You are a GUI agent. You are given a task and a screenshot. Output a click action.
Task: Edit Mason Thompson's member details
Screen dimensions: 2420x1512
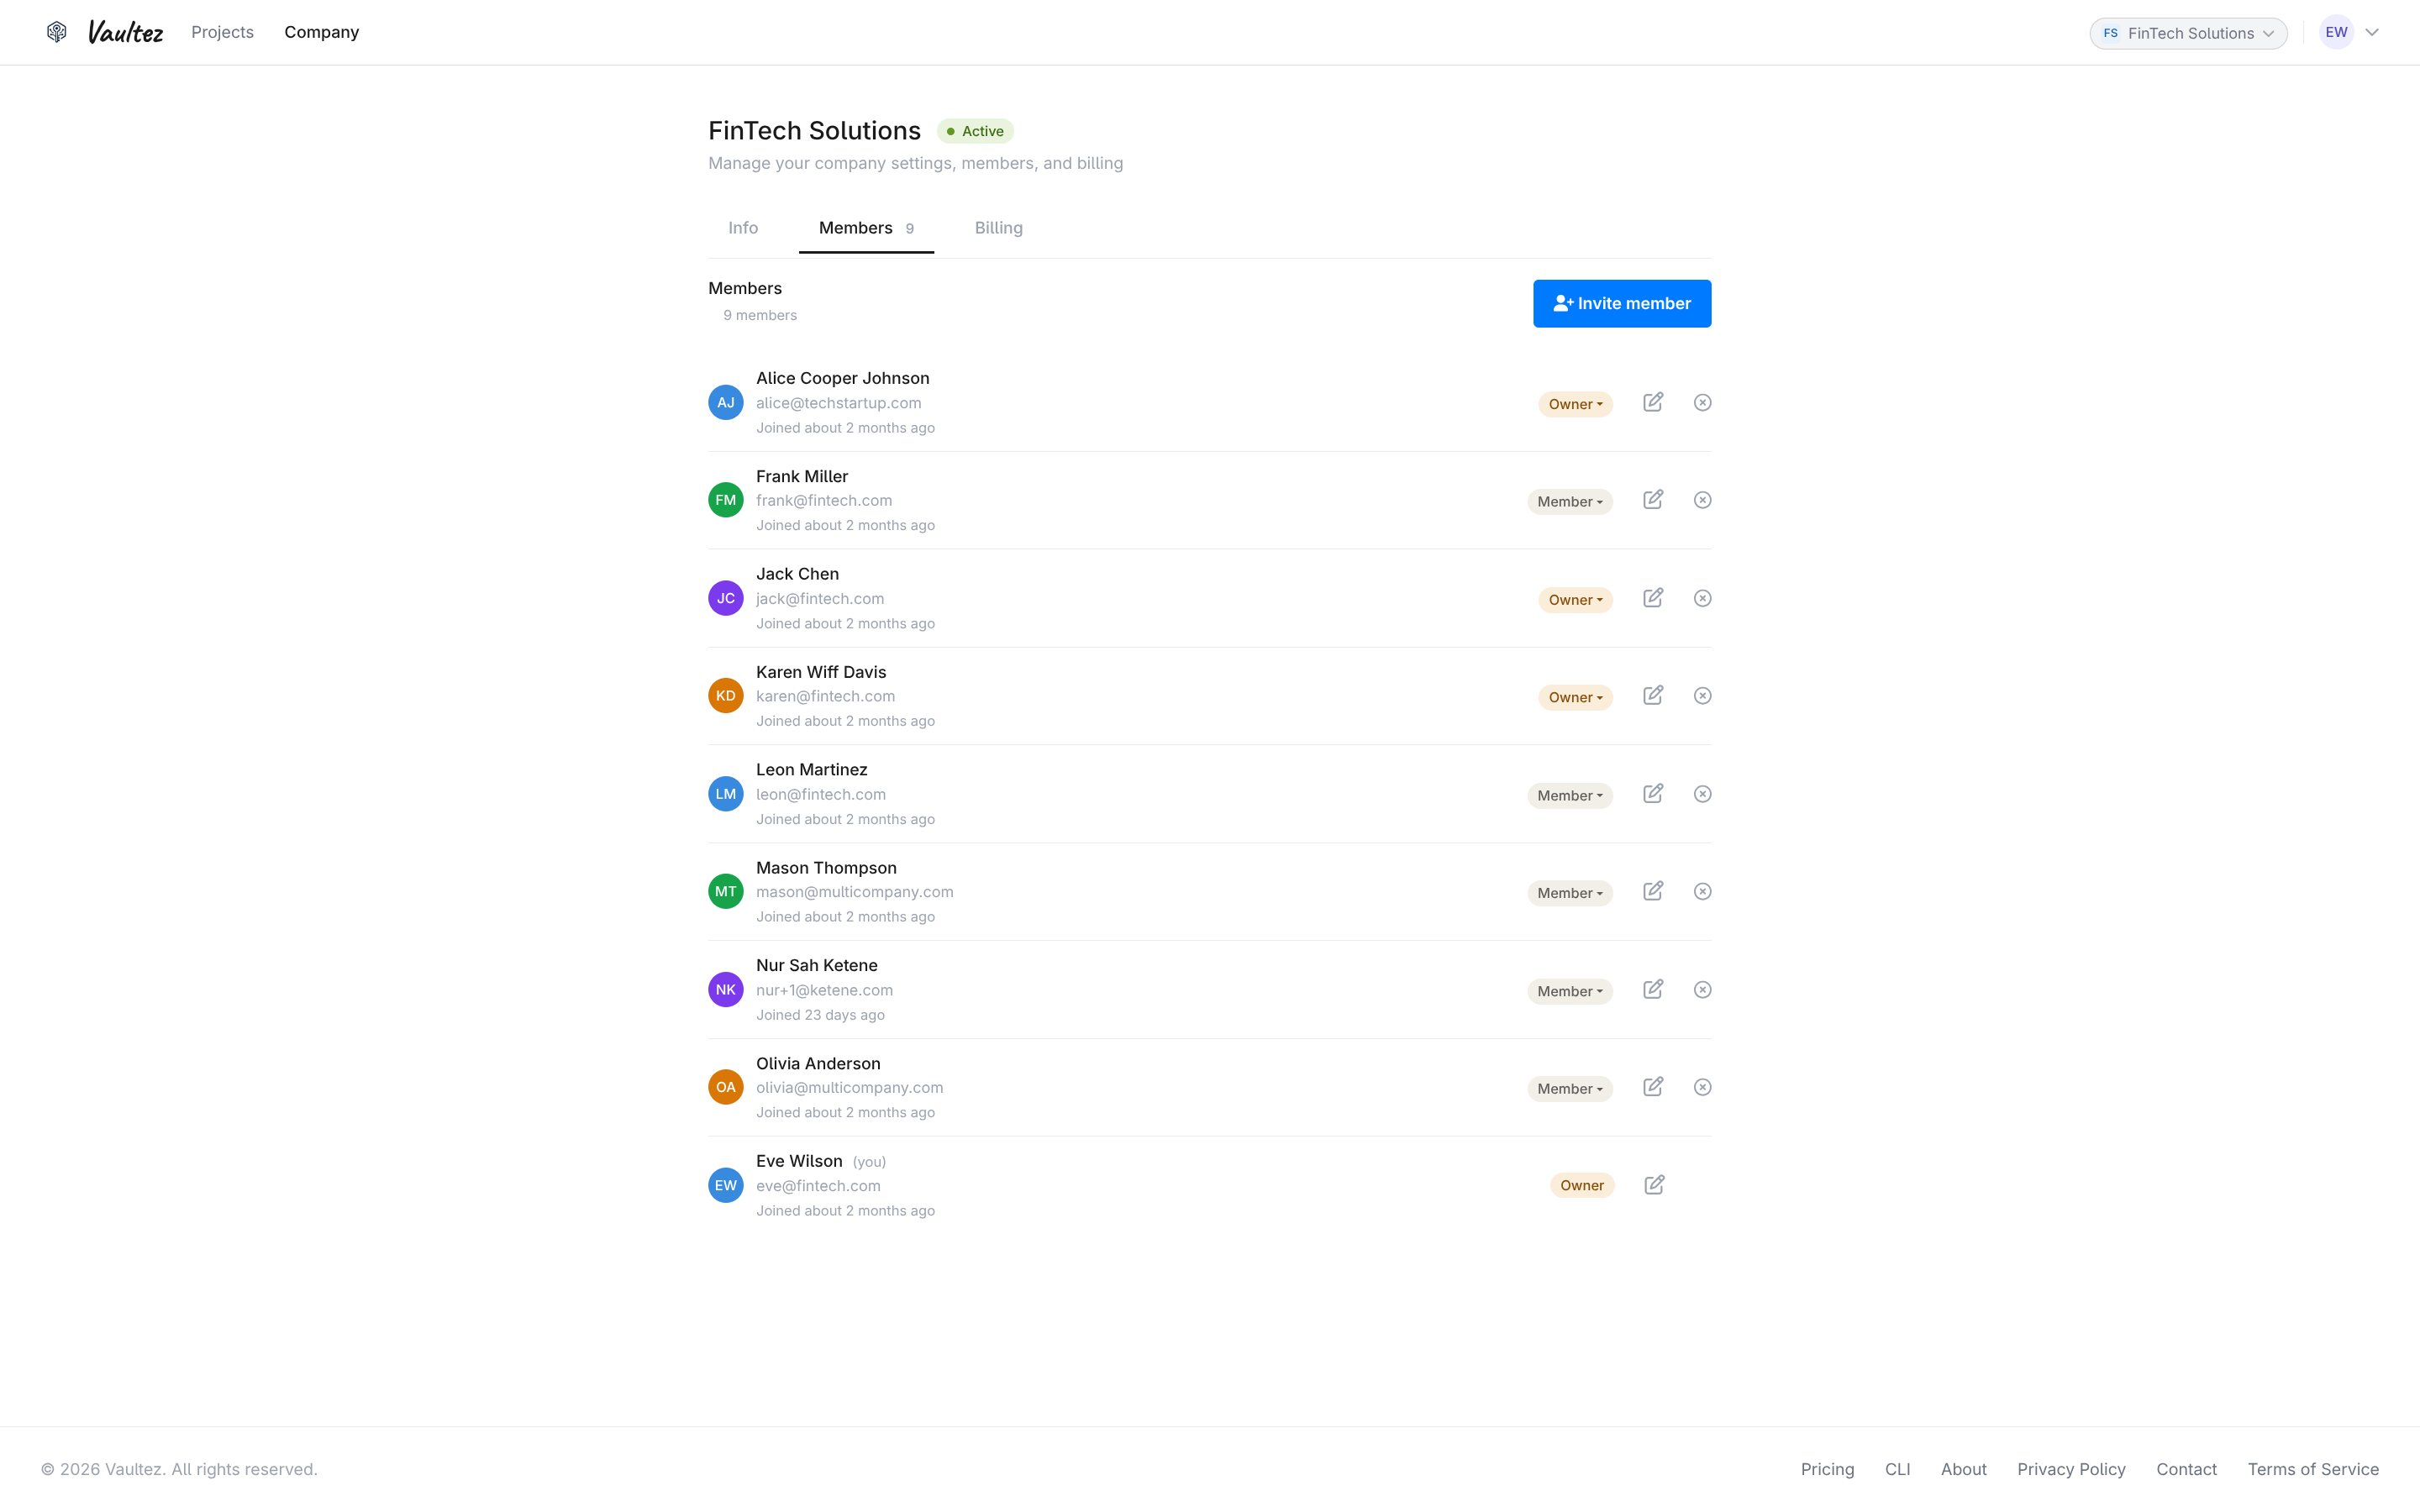coord(1653,891)
